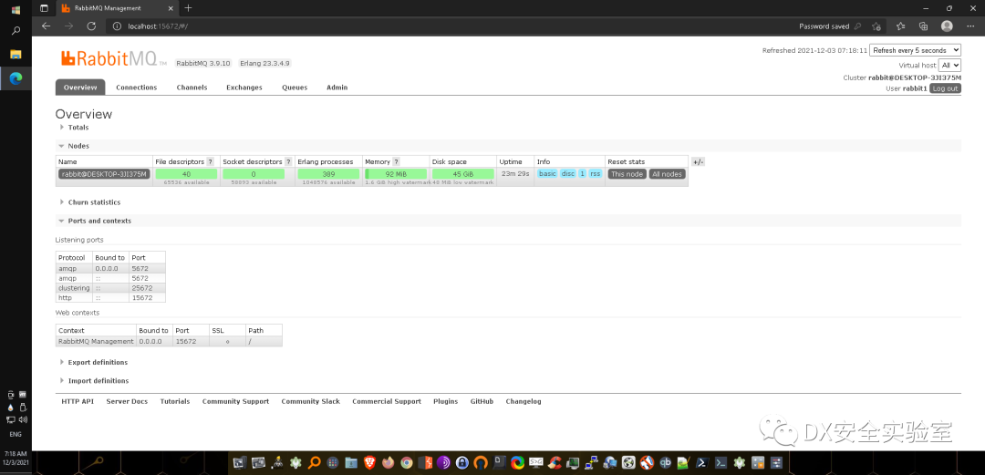Viewport: 985px width, 475px height.
Task: Switch to the Queues tab
Action: 295,88
